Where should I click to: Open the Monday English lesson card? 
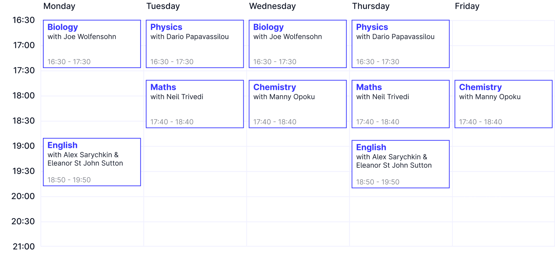91,162
